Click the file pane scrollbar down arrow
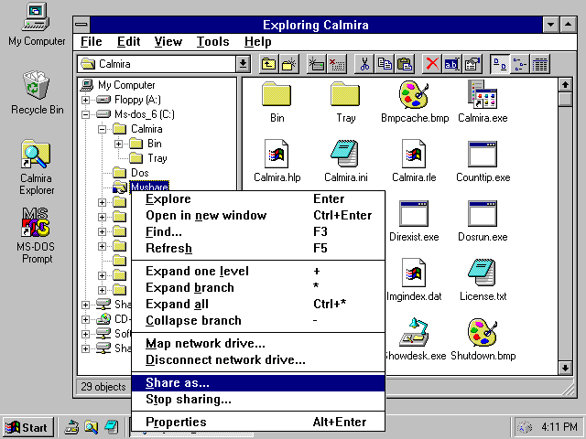Screen dimensions: 586x439 click(565, 368)
